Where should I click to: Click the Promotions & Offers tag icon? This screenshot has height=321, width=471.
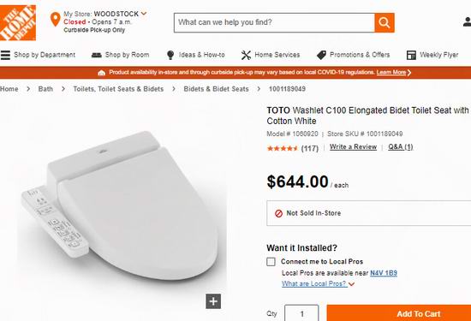pyautogui.click(x=321, y=55)
